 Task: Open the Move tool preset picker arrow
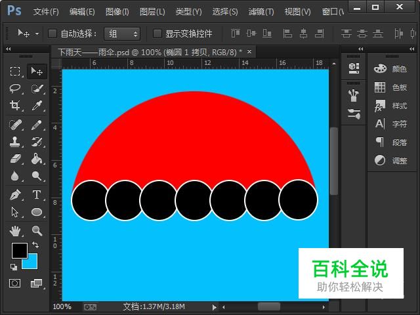click(x=37, y=33)
